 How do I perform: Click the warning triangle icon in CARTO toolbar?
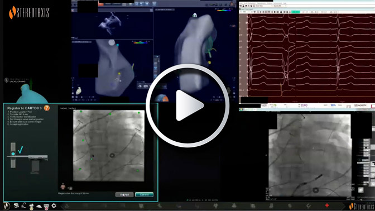(232, 4)
